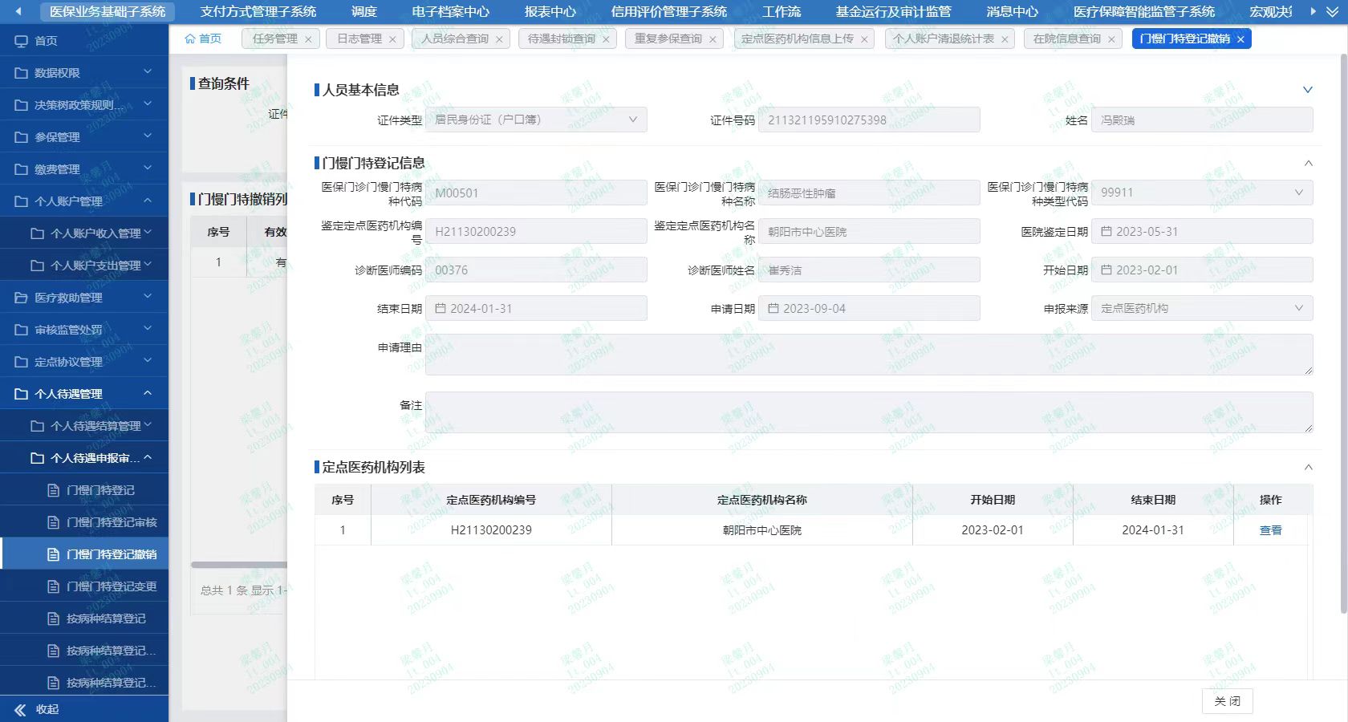Open the 支付方式管理子系统 menu
Screen dimensions: 1348x722
[258, 11]
